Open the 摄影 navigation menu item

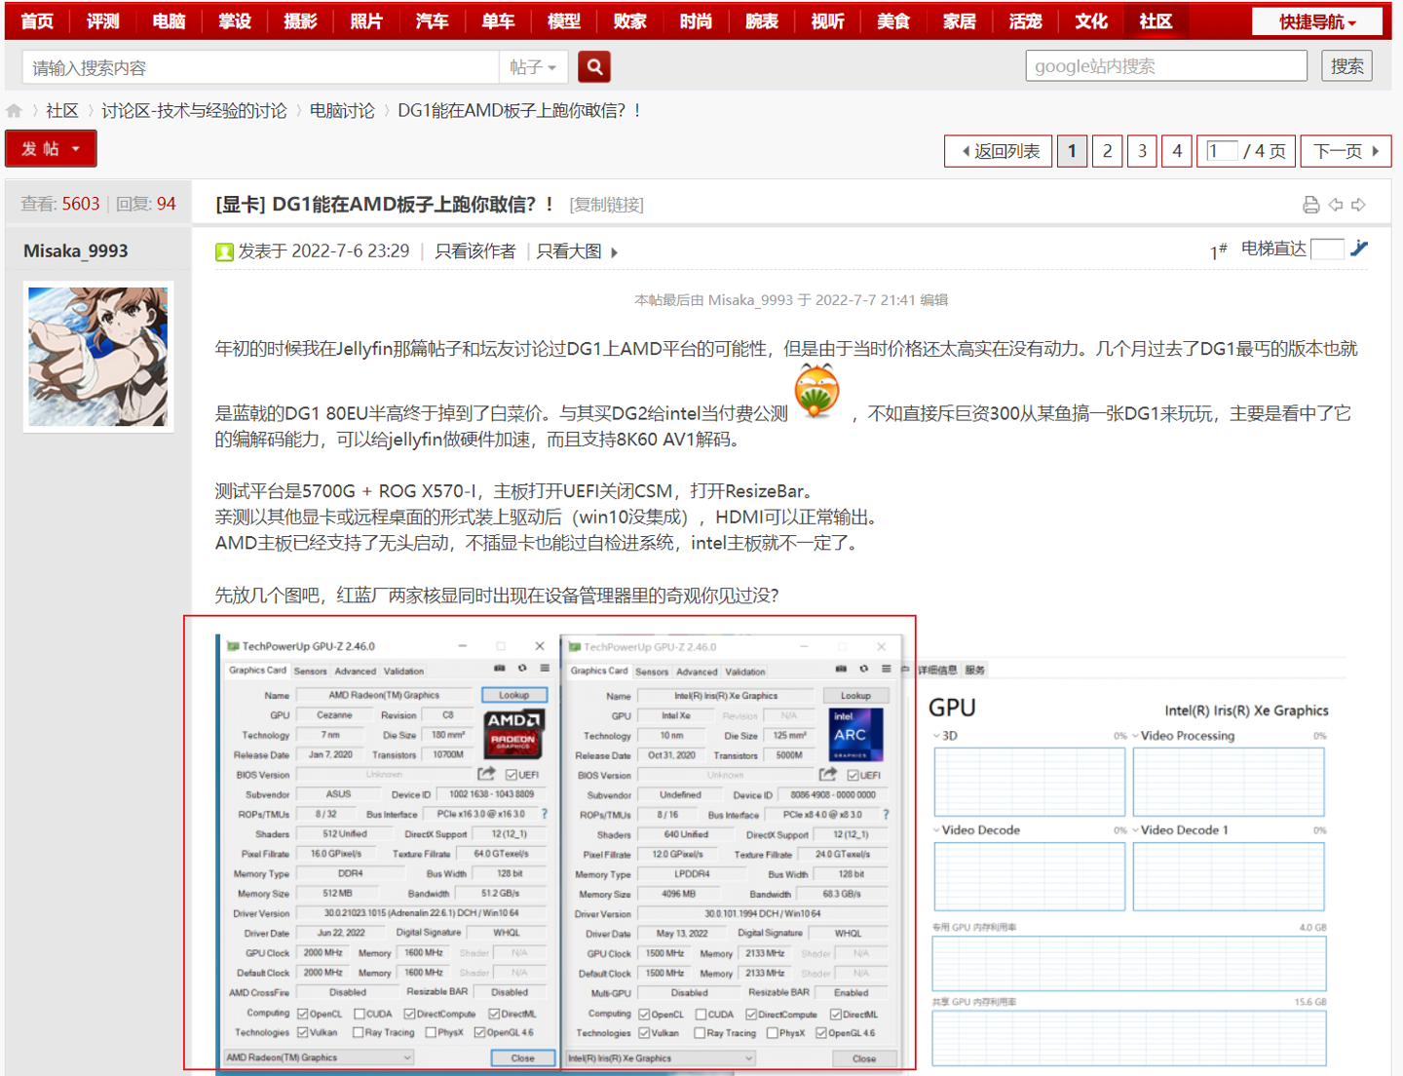tap(300, 21)
